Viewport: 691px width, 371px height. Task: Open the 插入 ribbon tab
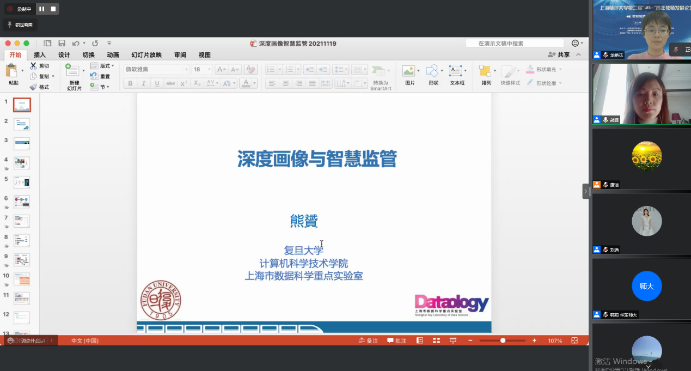coord(40,55)
